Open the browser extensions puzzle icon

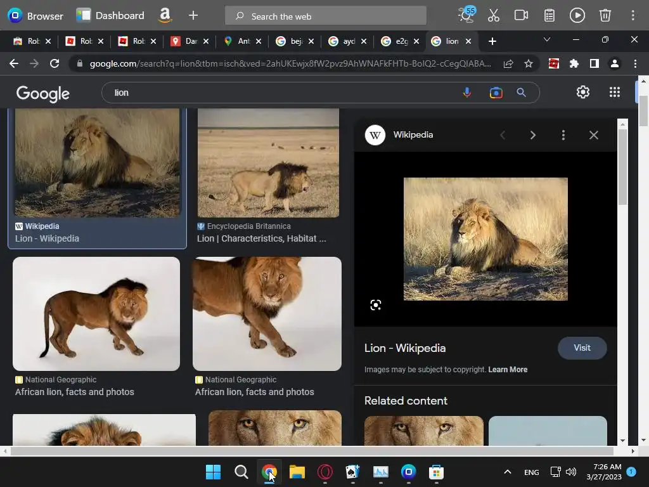(574, 63)
